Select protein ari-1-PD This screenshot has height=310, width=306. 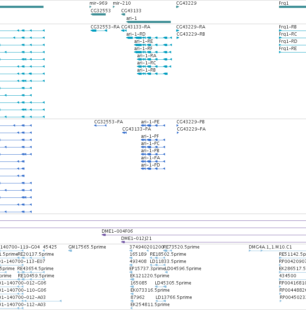(x=153, y=169)
